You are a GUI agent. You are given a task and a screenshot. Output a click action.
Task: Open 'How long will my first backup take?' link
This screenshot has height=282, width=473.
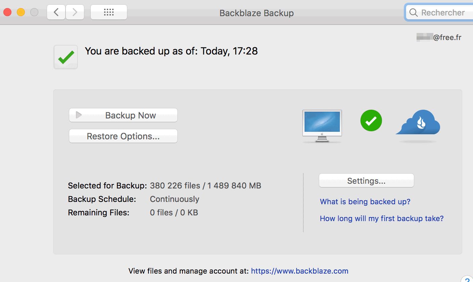382,218
